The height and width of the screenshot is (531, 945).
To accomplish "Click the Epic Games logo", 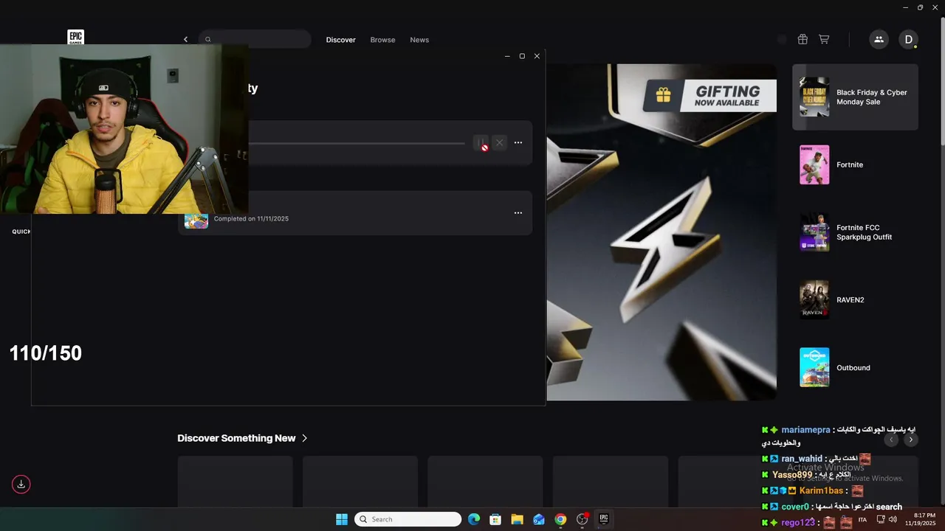I will click(x=75, y=38).
